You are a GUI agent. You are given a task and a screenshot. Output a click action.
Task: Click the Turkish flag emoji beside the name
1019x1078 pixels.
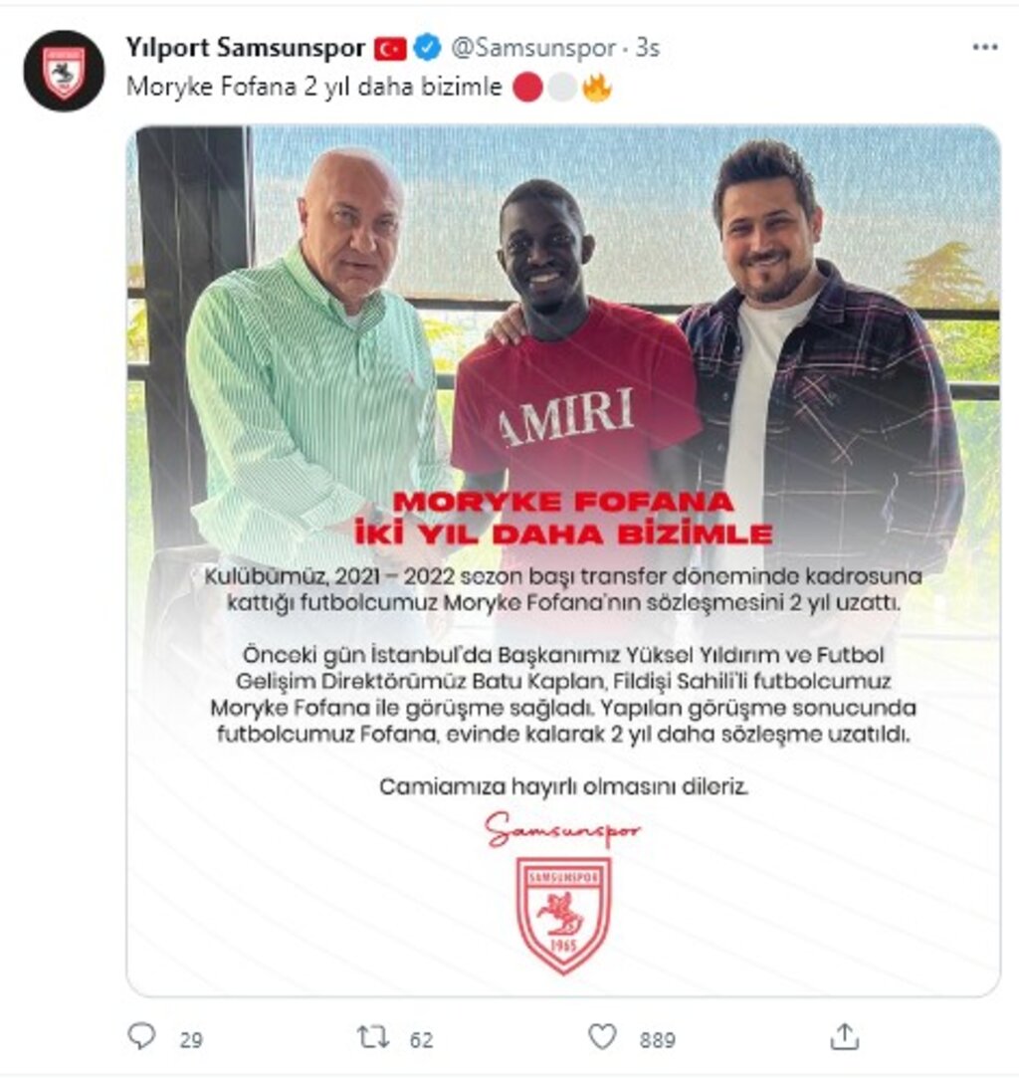tap(390, 48)
